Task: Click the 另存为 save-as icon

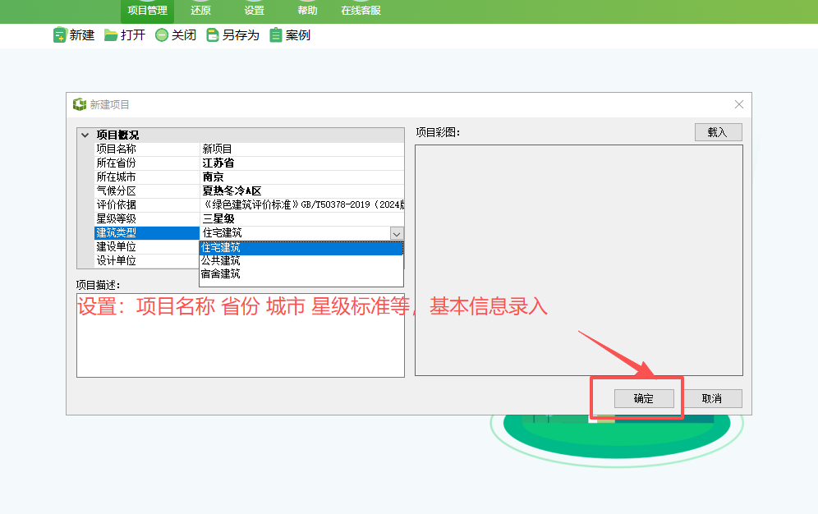Action: pos(214,35)
